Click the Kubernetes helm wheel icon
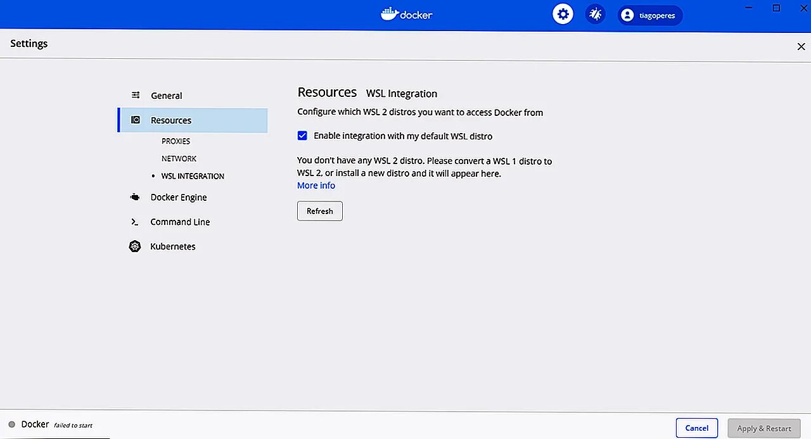The width and height of the screenshot is (811, 439). click(x=135, y=246)
